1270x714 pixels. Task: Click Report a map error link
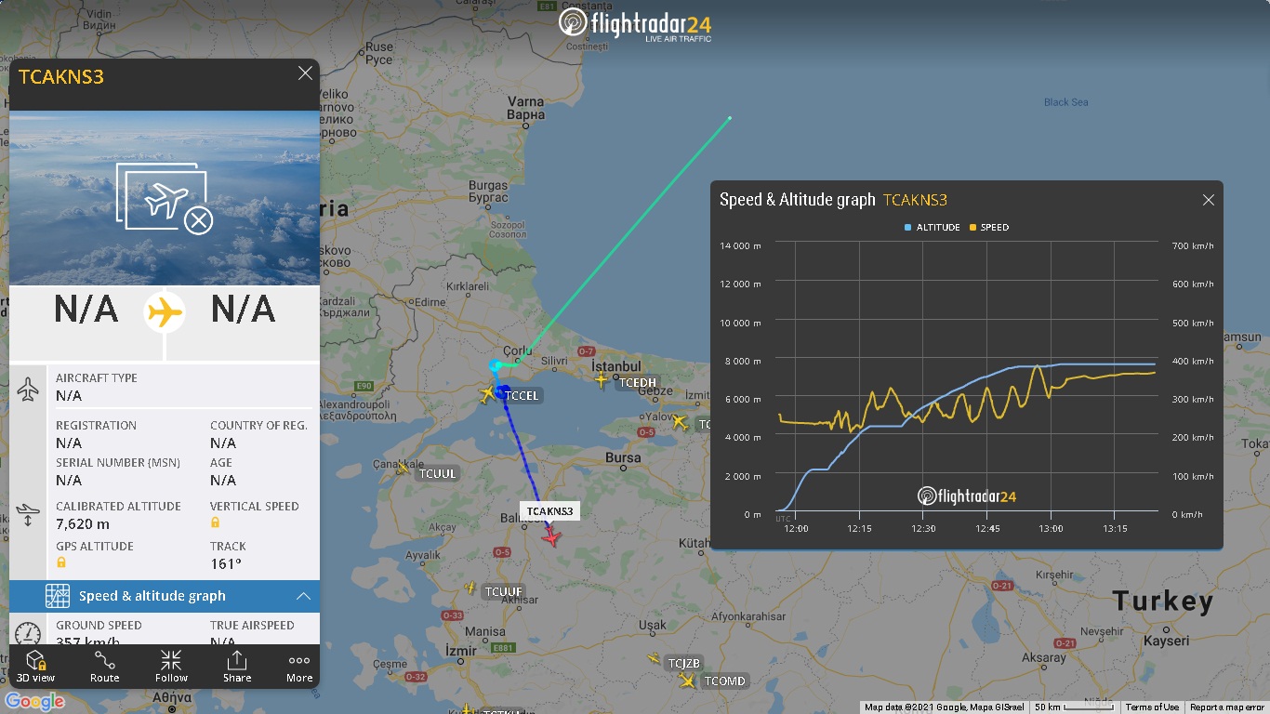(1227, 707)
